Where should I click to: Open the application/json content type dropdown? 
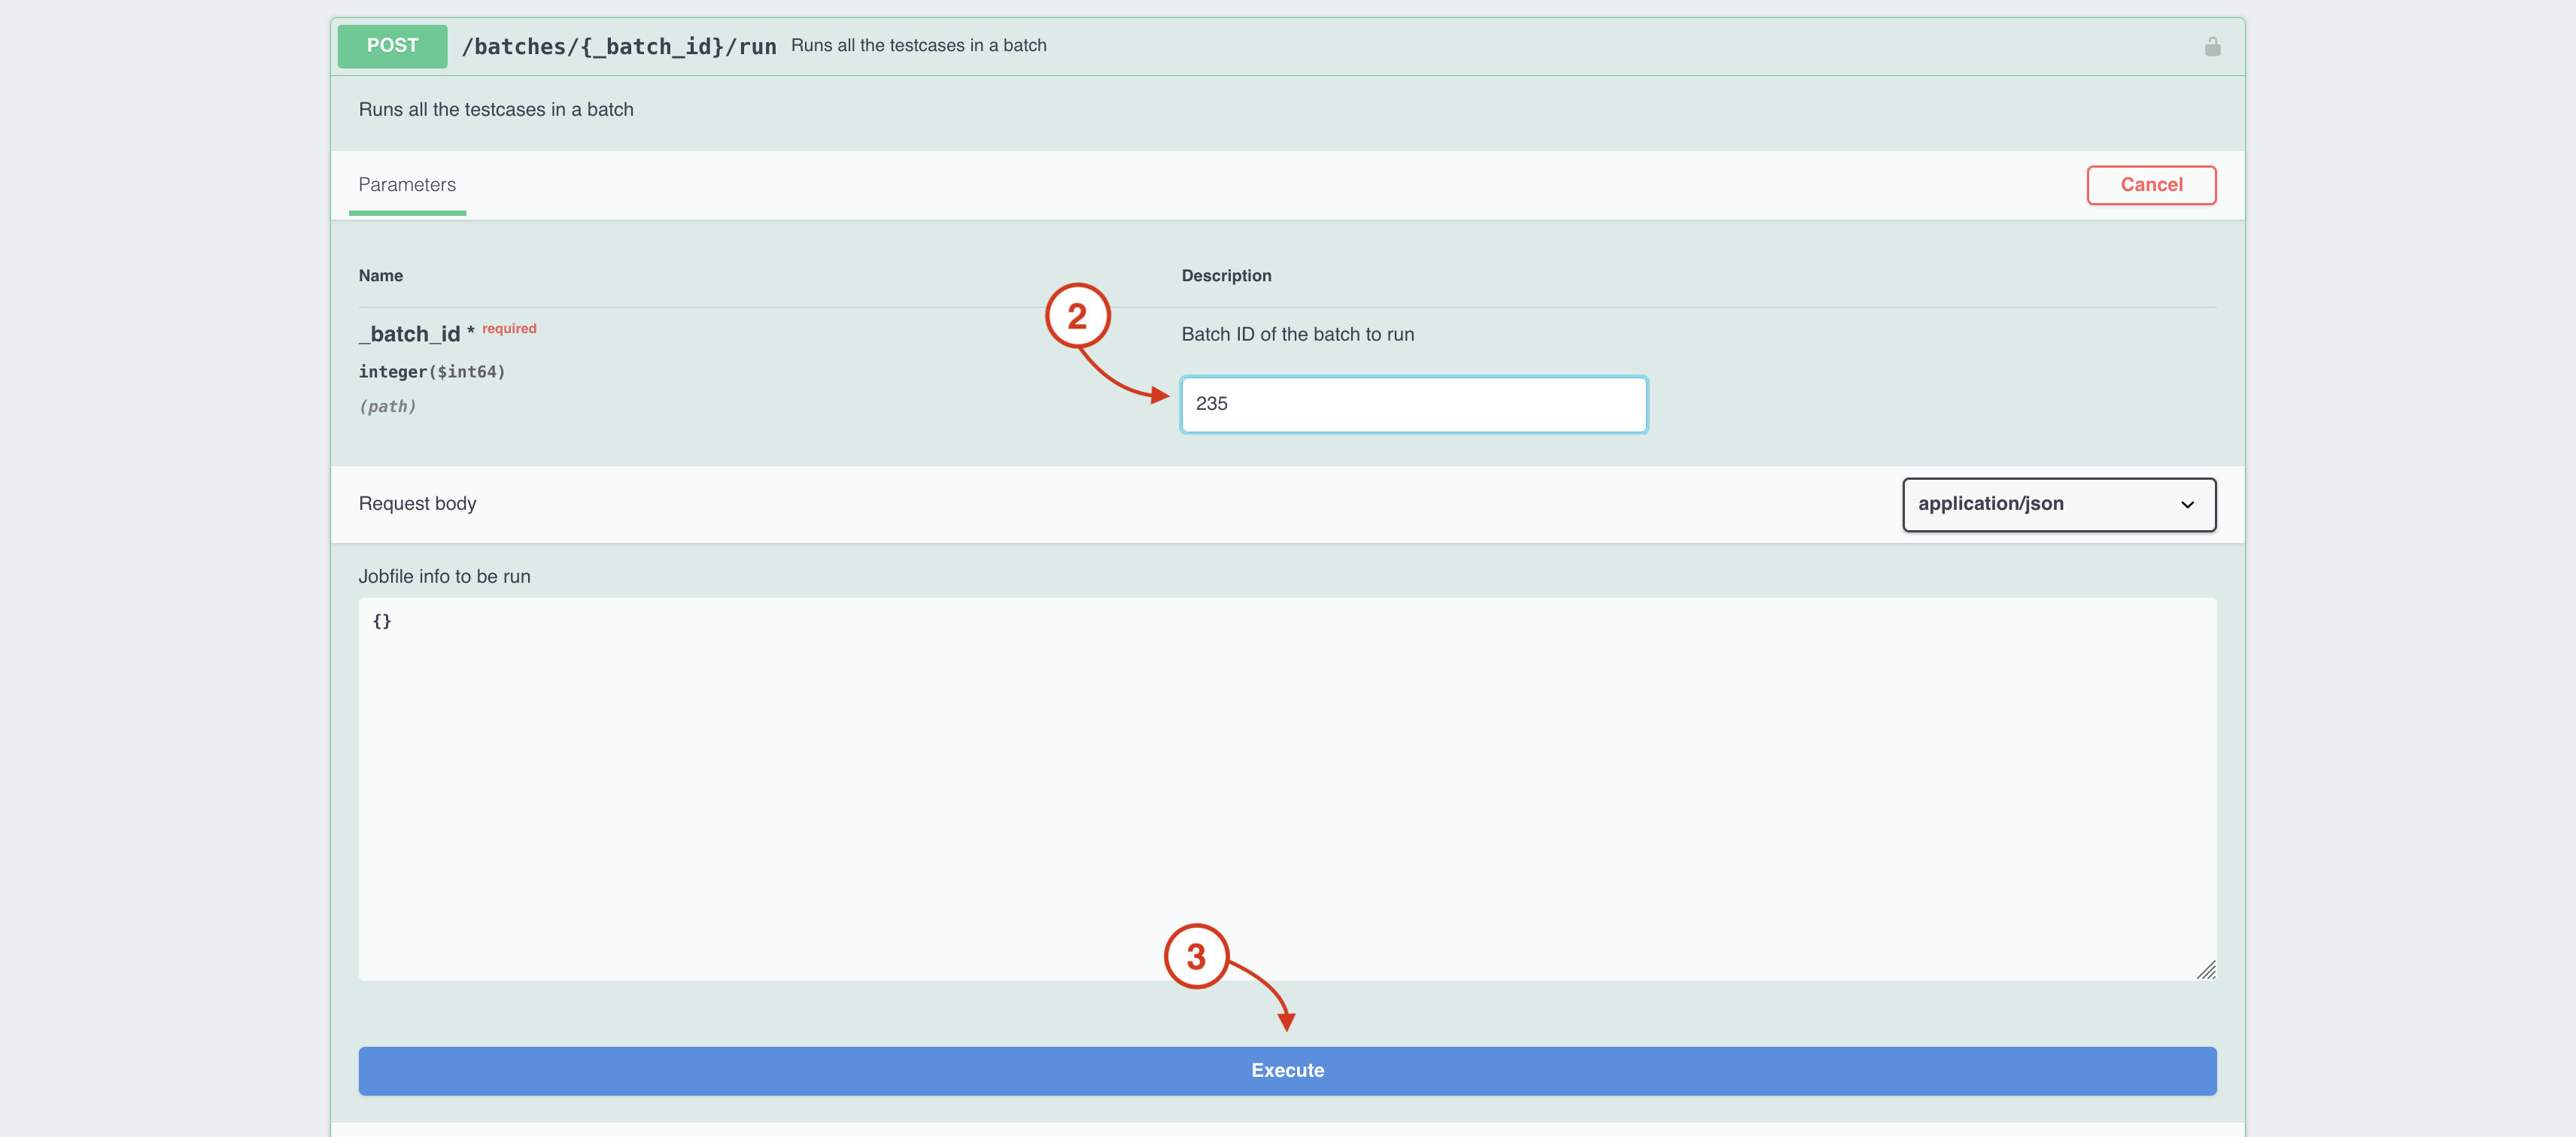pos(2058,504)
